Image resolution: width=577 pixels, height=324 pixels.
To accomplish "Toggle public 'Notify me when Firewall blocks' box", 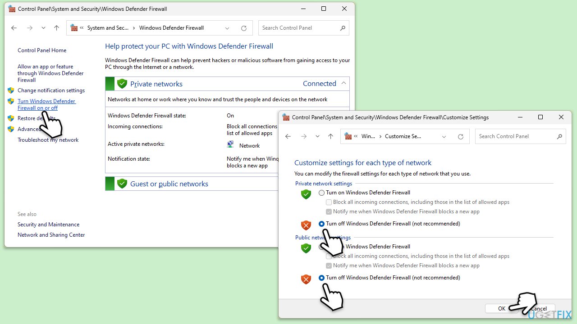I will [x=329, y=266].
